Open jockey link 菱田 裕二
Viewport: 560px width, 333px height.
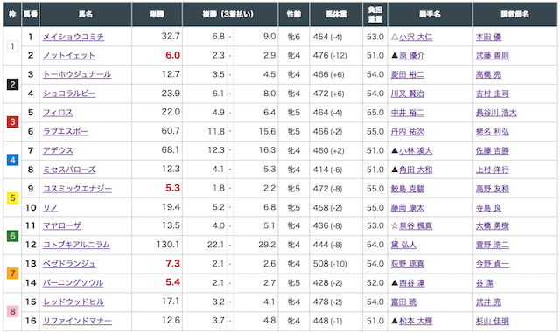pyautogui.click(x=408, y=74)
